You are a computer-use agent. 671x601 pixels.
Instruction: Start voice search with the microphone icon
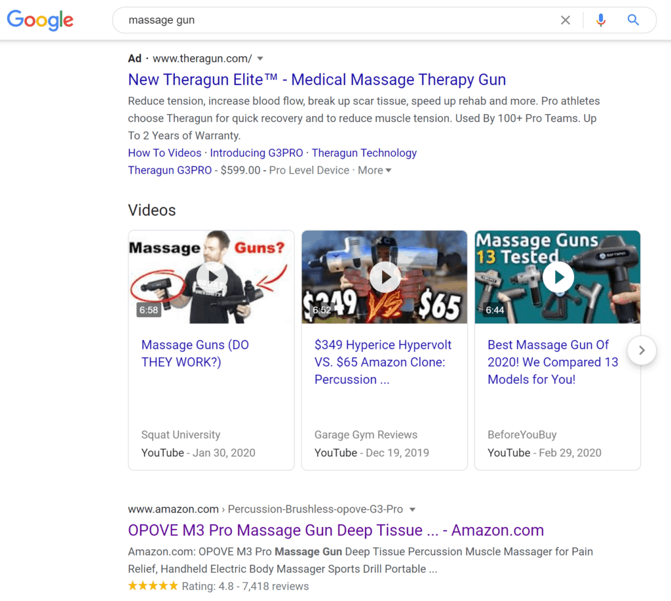pyautogui.click(x=601, y=20)
